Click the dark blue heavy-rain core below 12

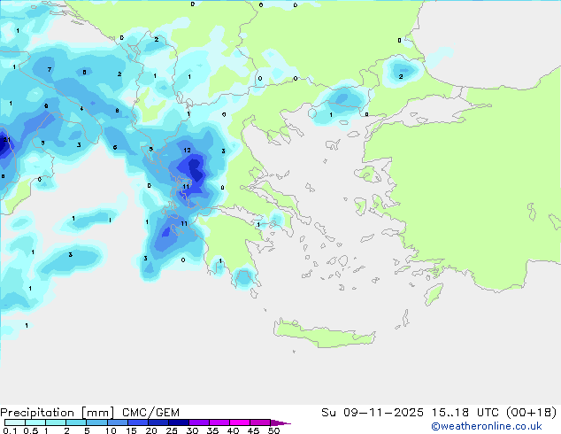click(x=196, y=169)
